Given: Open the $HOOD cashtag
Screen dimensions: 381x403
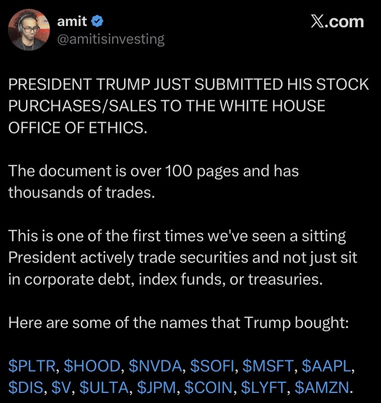Looking at the screenshot, I should click(92, 366).
